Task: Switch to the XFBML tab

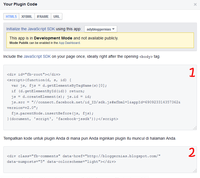Action: tap(27, 17)
